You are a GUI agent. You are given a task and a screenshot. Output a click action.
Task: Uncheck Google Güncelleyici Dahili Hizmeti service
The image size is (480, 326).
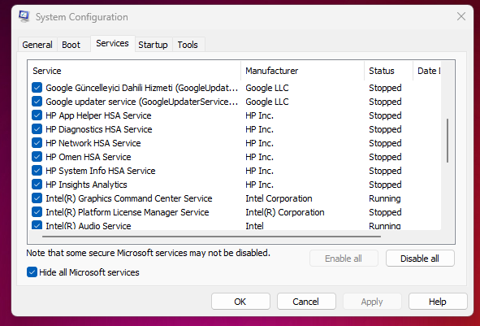[x=37, y=88]
